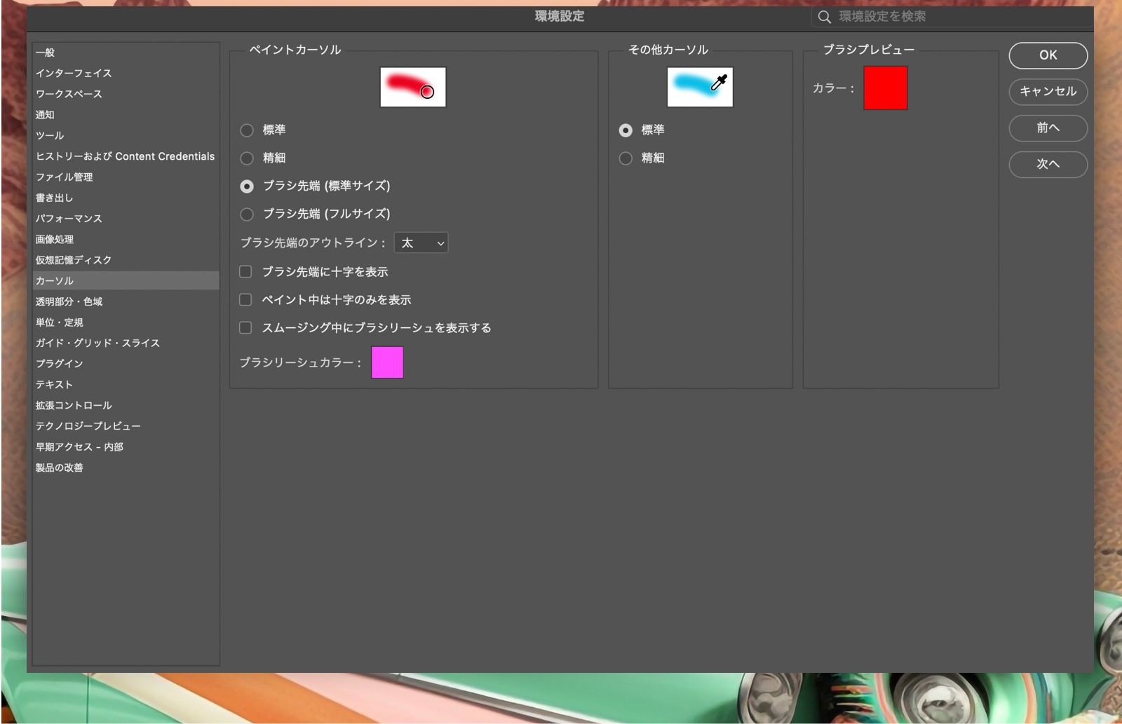This screenshot has height=724, width=1122.
Task: Open the magenta ブラシリーシュカラー swatch
Action: pos(387,362)
